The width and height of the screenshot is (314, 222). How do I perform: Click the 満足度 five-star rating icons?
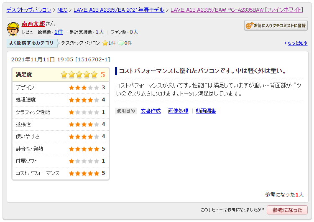click(x=79, y=75)
